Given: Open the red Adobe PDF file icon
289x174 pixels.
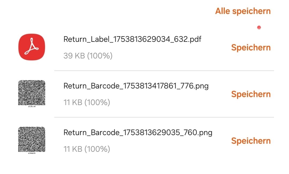Looking at the screenshot, I should (x=32, y=47).
